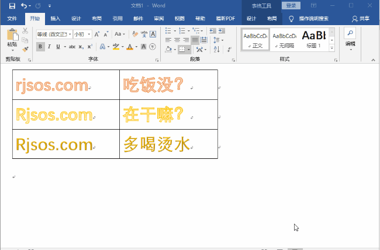
Task: Toggle justify alignment button
Action: (x=195, y=40)
